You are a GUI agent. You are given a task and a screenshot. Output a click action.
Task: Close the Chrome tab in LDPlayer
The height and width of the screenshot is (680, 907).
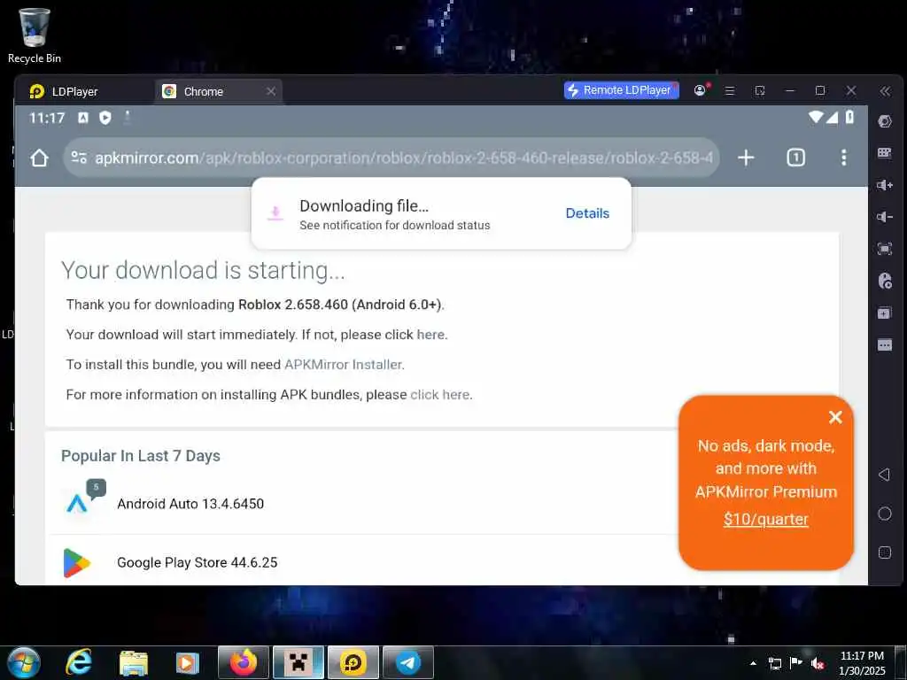(271, 91)
